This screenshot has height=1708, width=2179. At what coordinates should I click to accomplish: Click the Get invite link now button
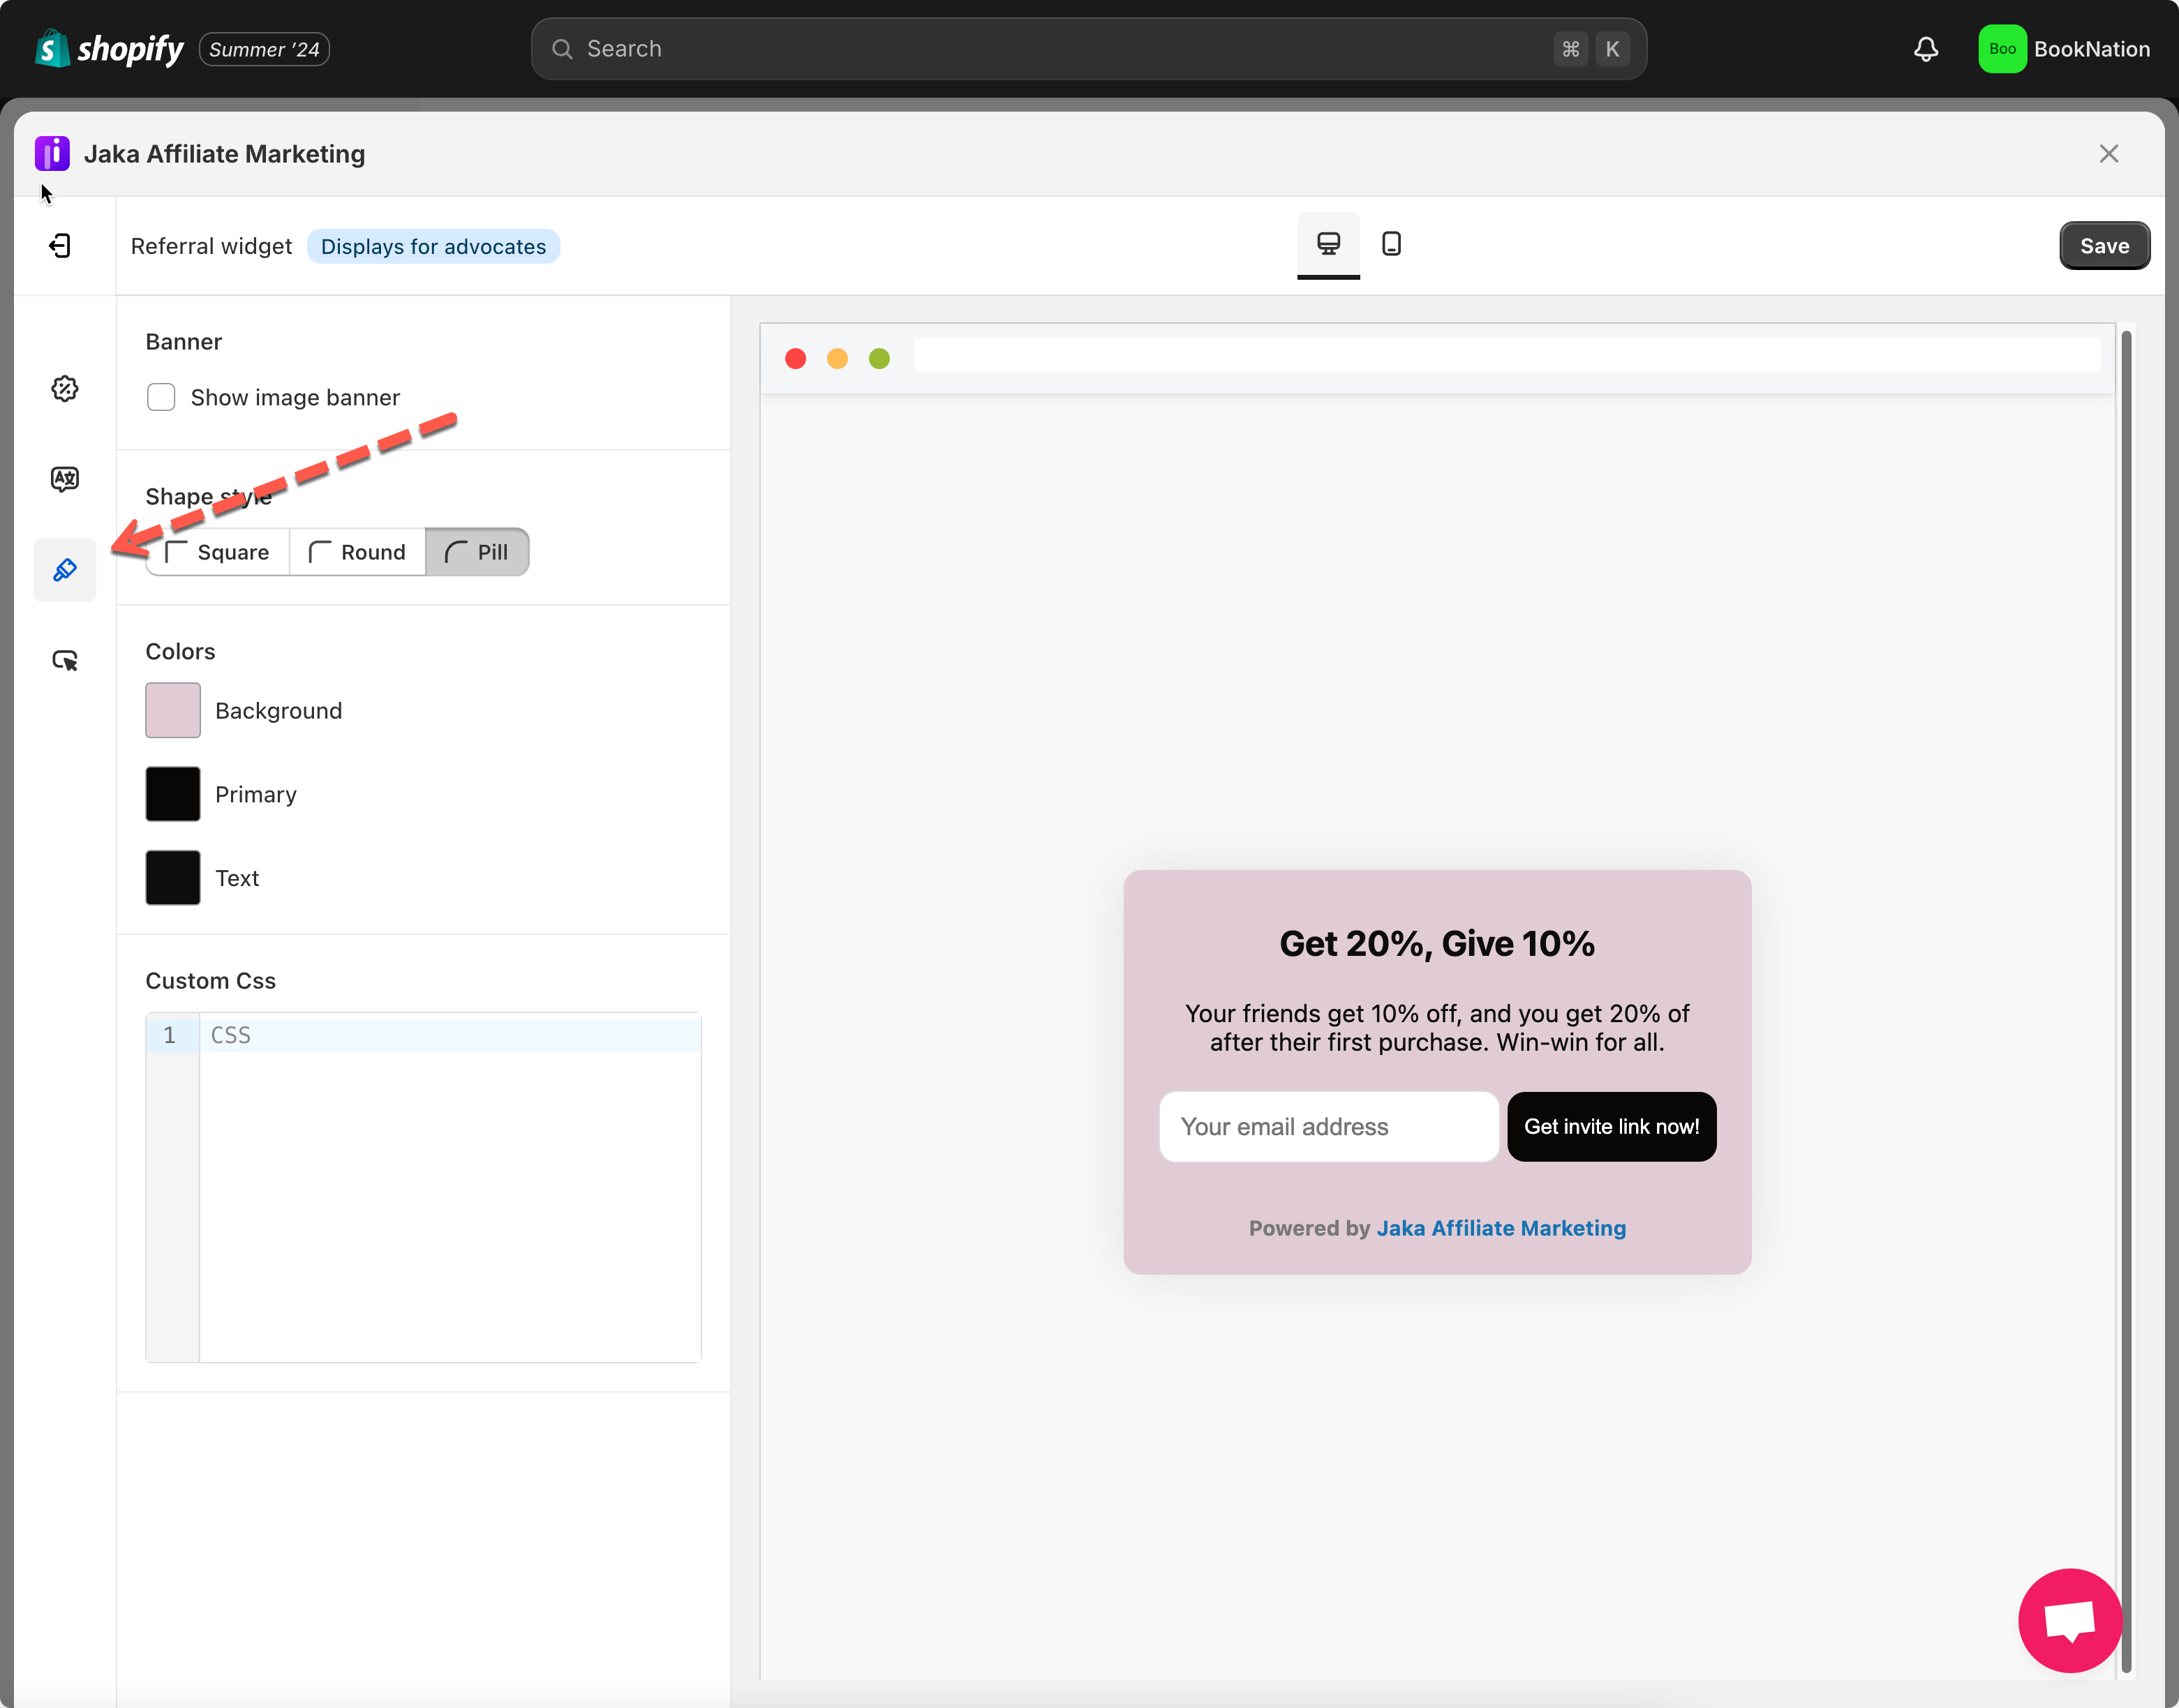coord(1611,1127)
